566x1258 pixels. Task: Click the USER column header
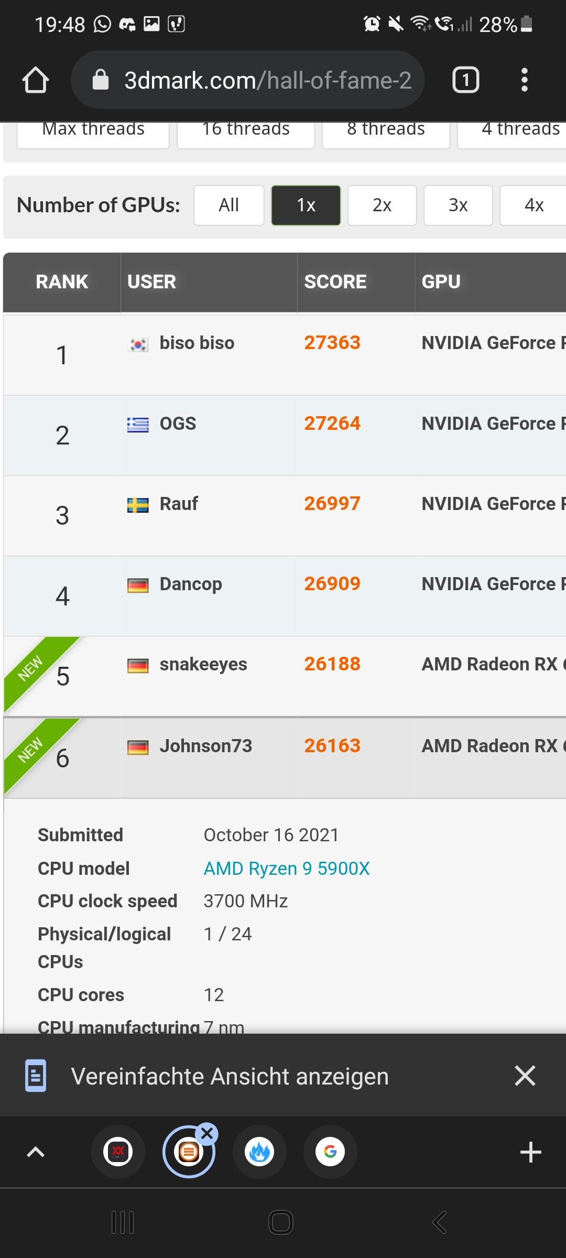pyautogui.click(x=209, y=282)
